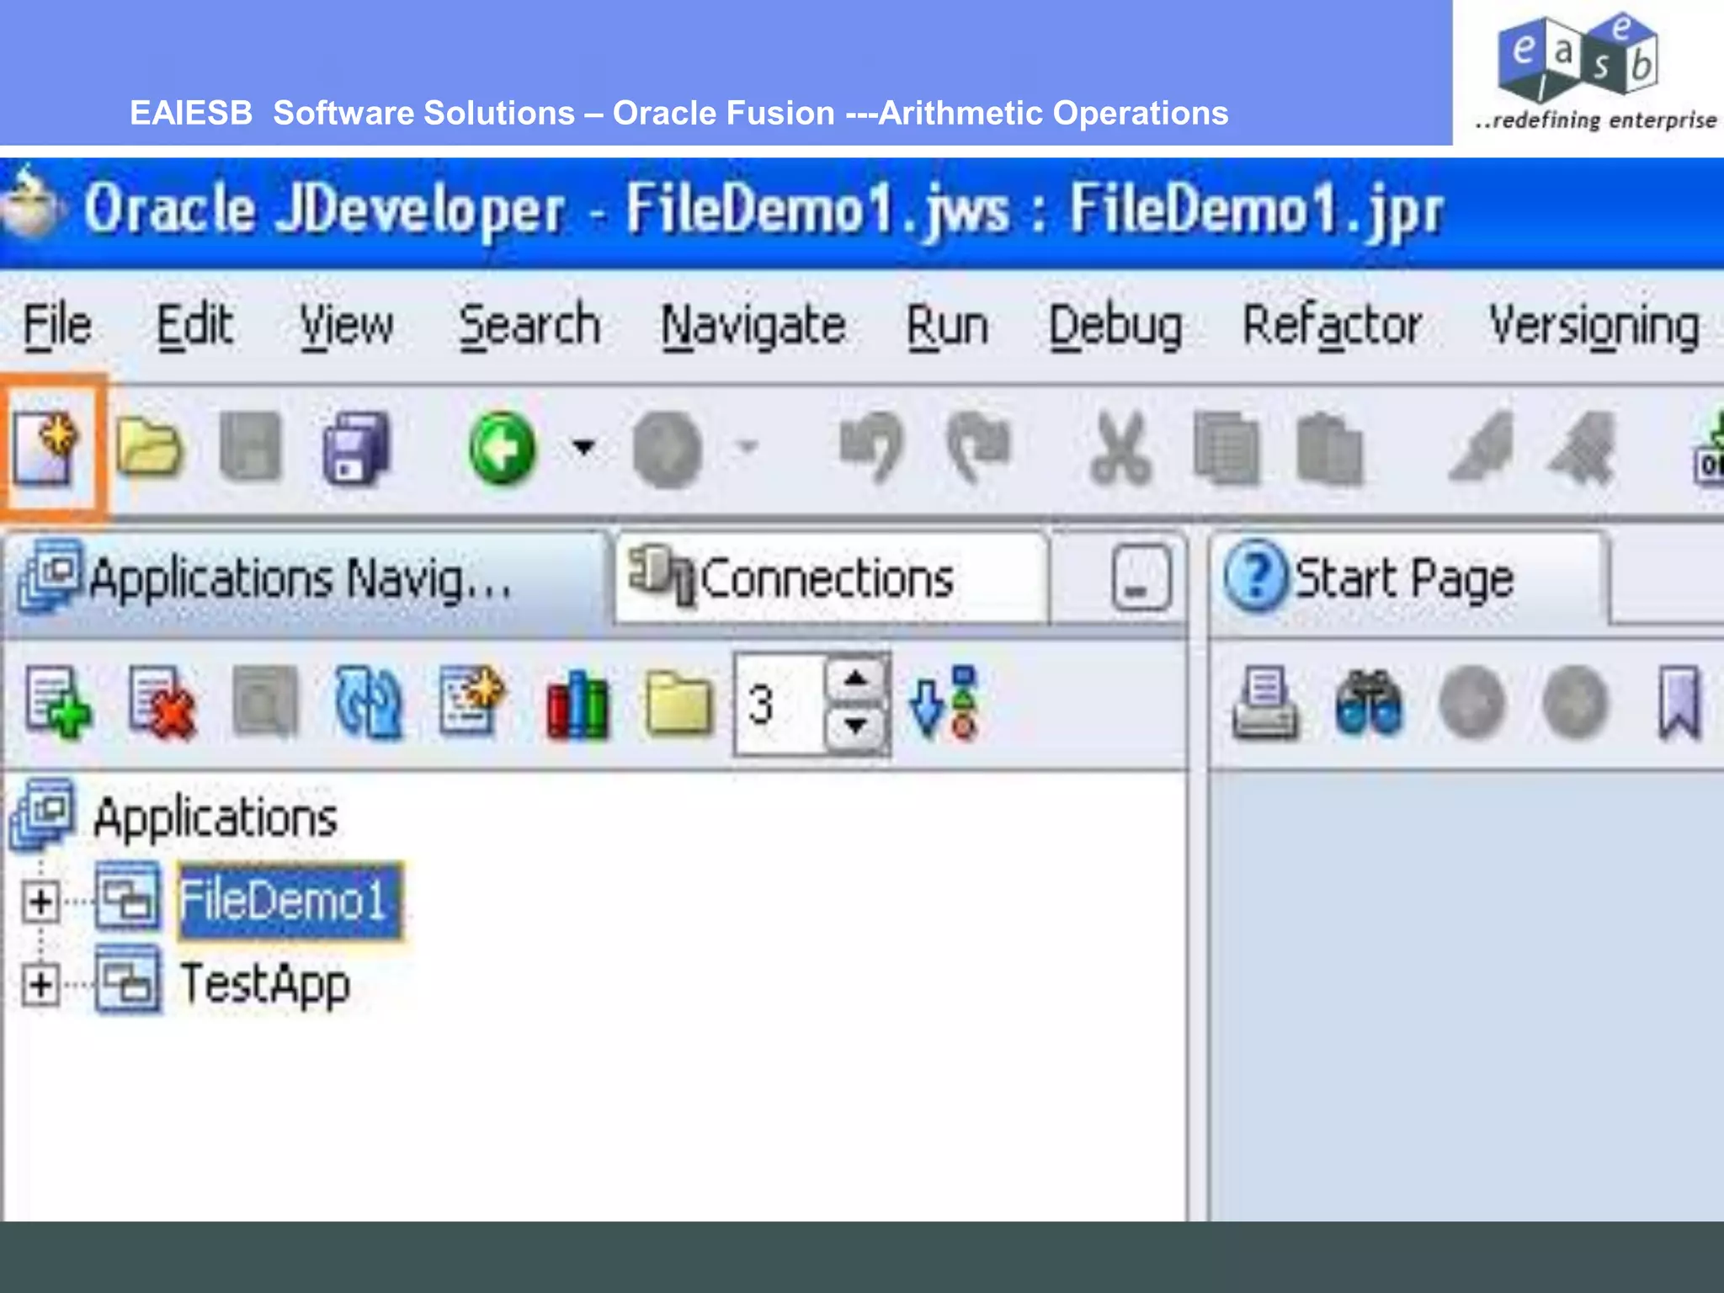Click the minimize navigator panel button
Screen dimensions: 1724x1293
tap(1141, 579)
